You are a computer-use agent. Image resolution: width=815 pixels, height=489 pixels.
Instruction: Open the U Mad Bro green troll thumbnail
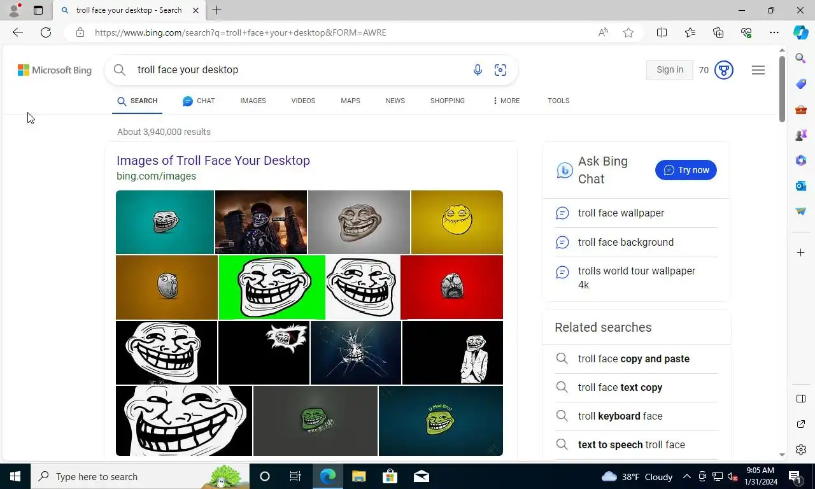441,421
